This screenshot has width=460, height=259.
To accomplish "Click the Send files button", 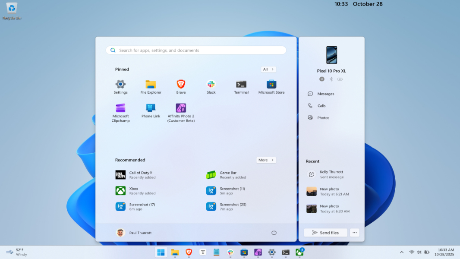I will [x=325, y=233].
